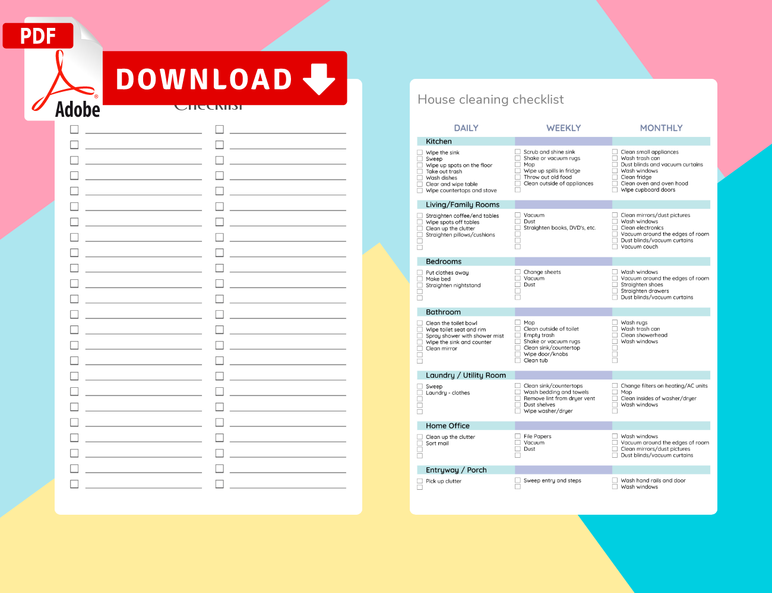Check the Wash dishes checkbox
Image resolution: width=772 pixels, height=593 pixels.
click(420, 178)
